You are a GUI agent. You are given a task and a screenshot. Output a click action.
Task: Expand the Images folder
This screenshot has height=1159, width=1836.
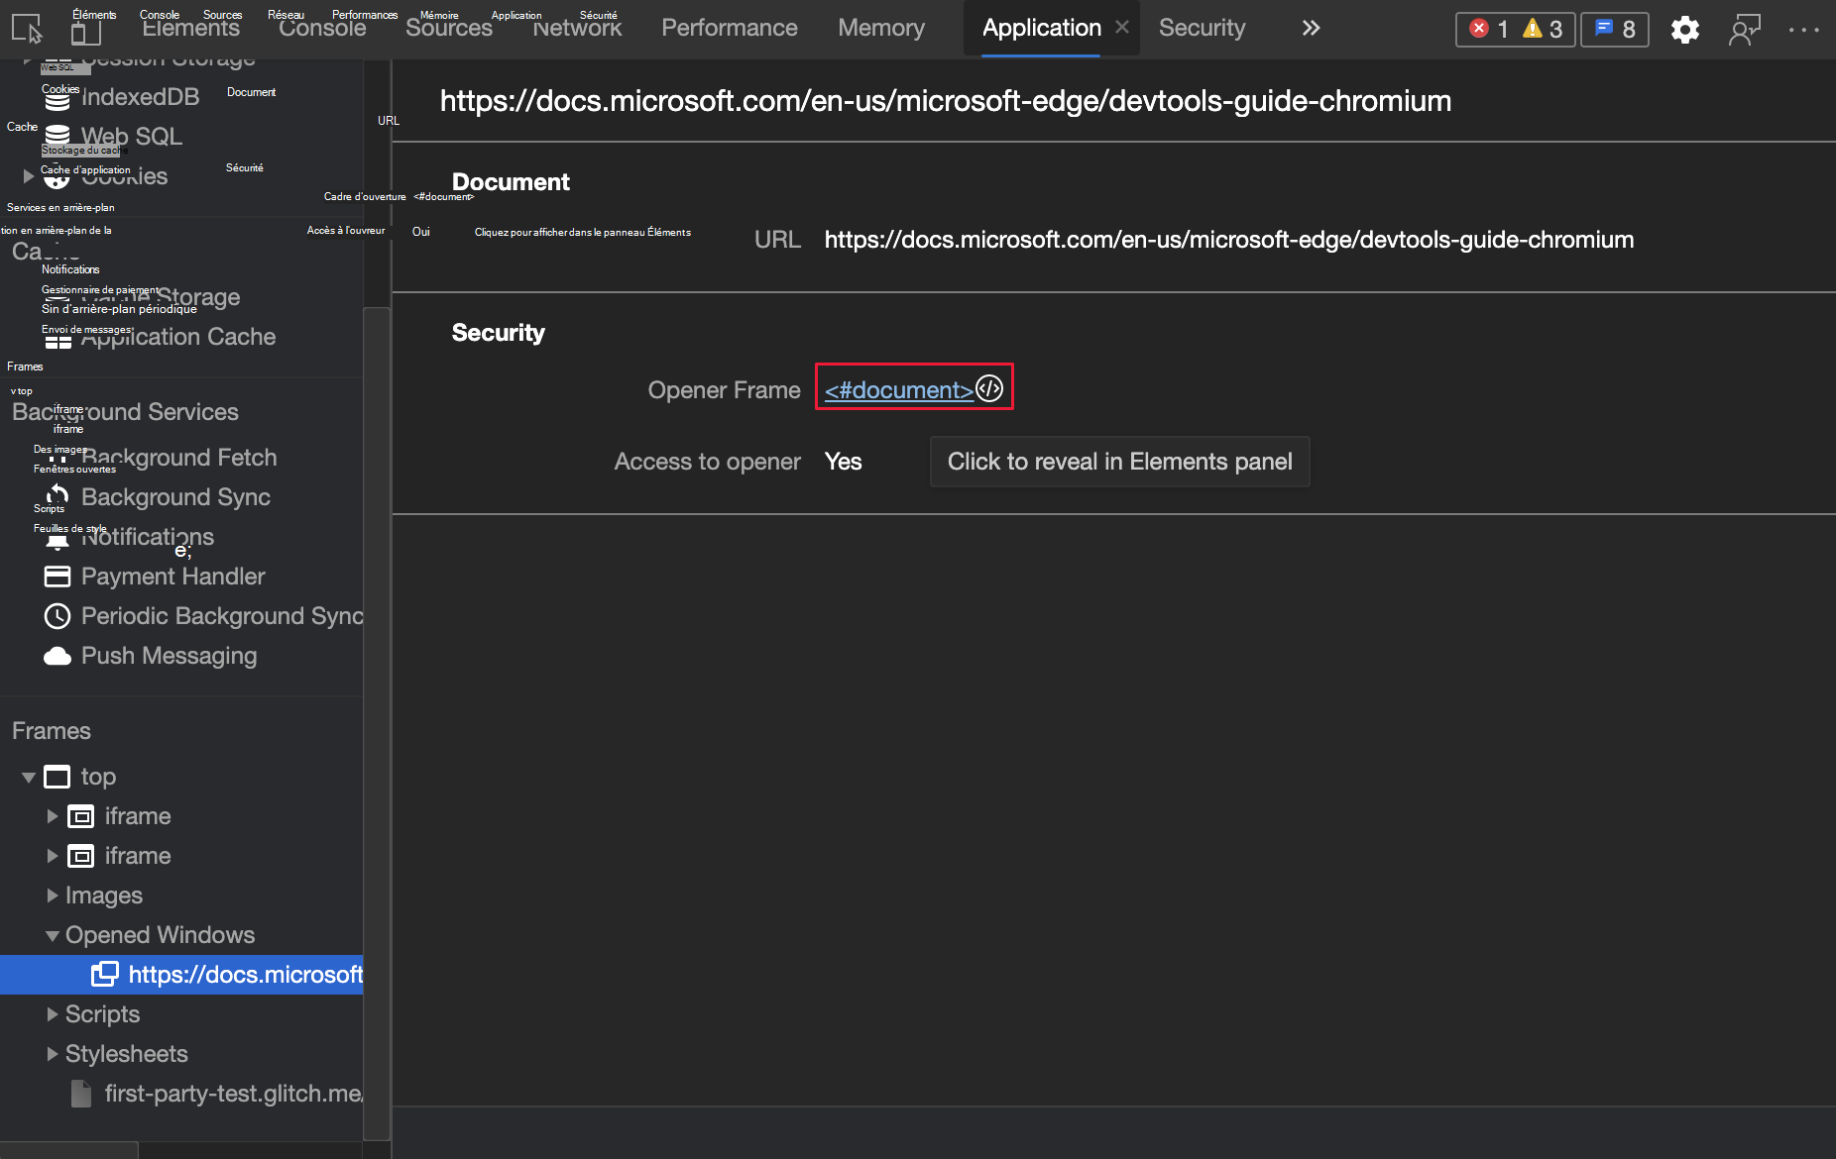[53, 896]
